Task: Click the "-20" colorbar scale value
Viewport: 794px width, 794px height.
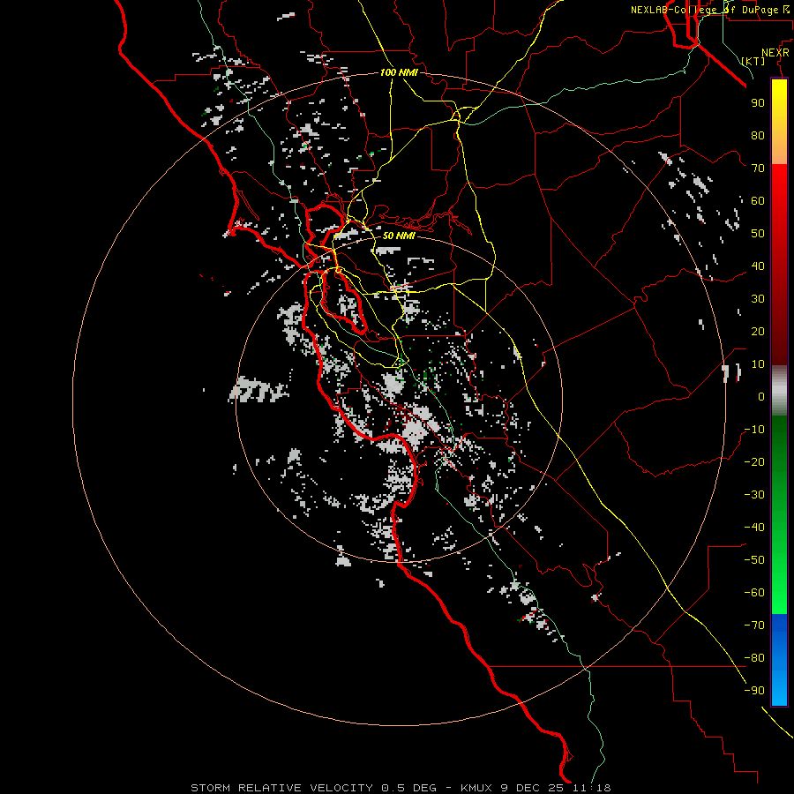Action: [754, 461]
